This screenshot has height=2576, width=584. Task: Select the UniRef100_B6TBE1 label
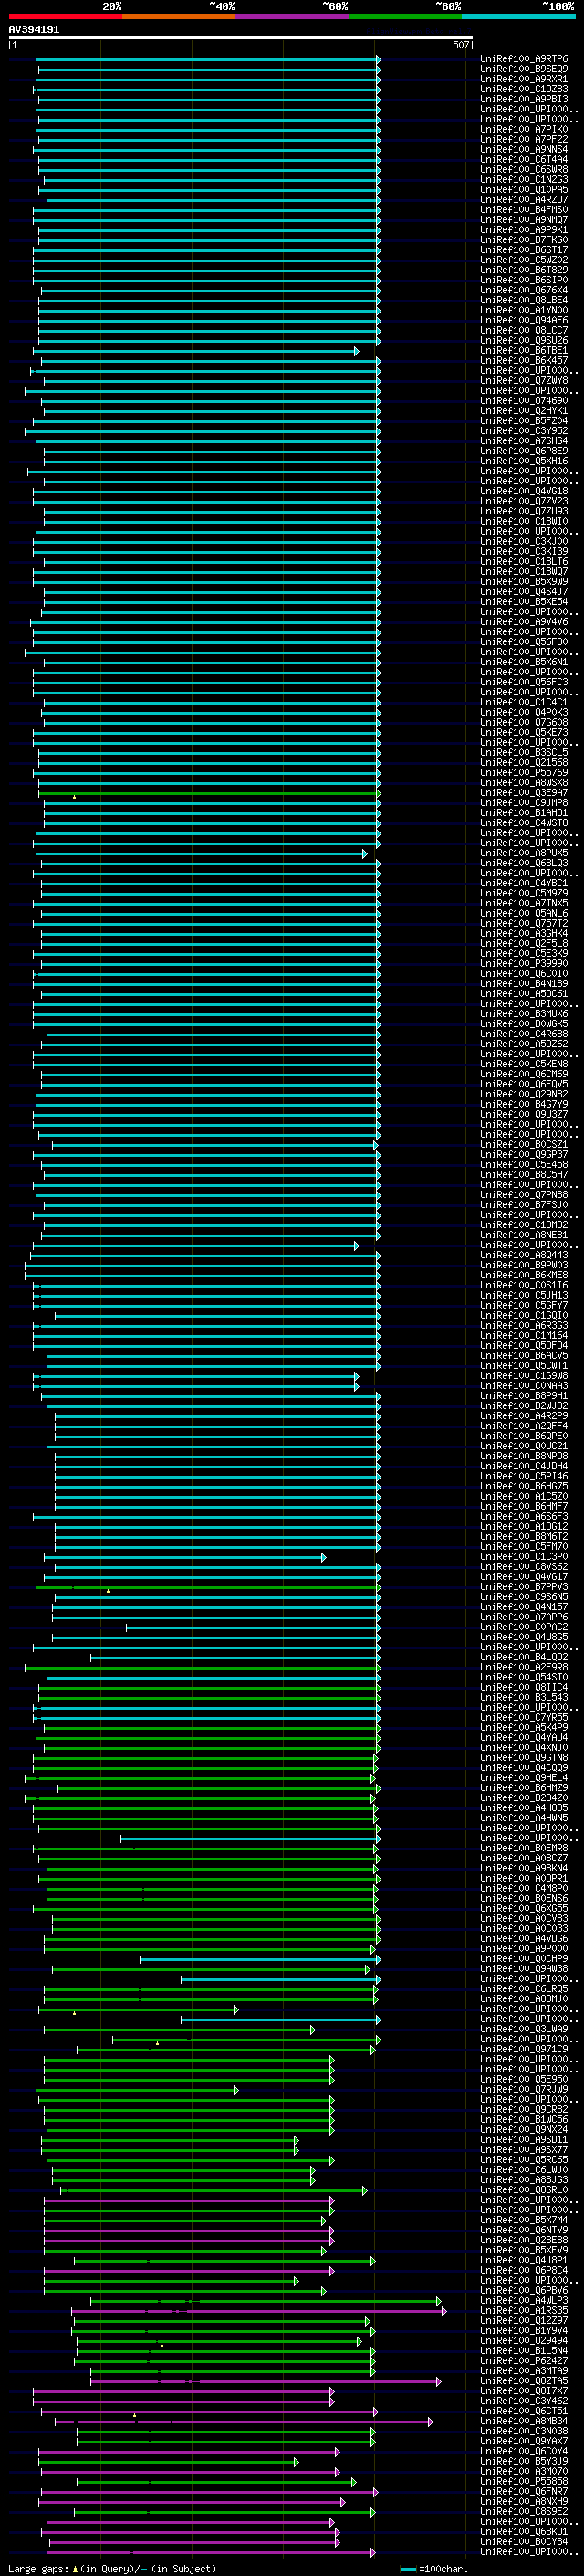click(524, 350)
